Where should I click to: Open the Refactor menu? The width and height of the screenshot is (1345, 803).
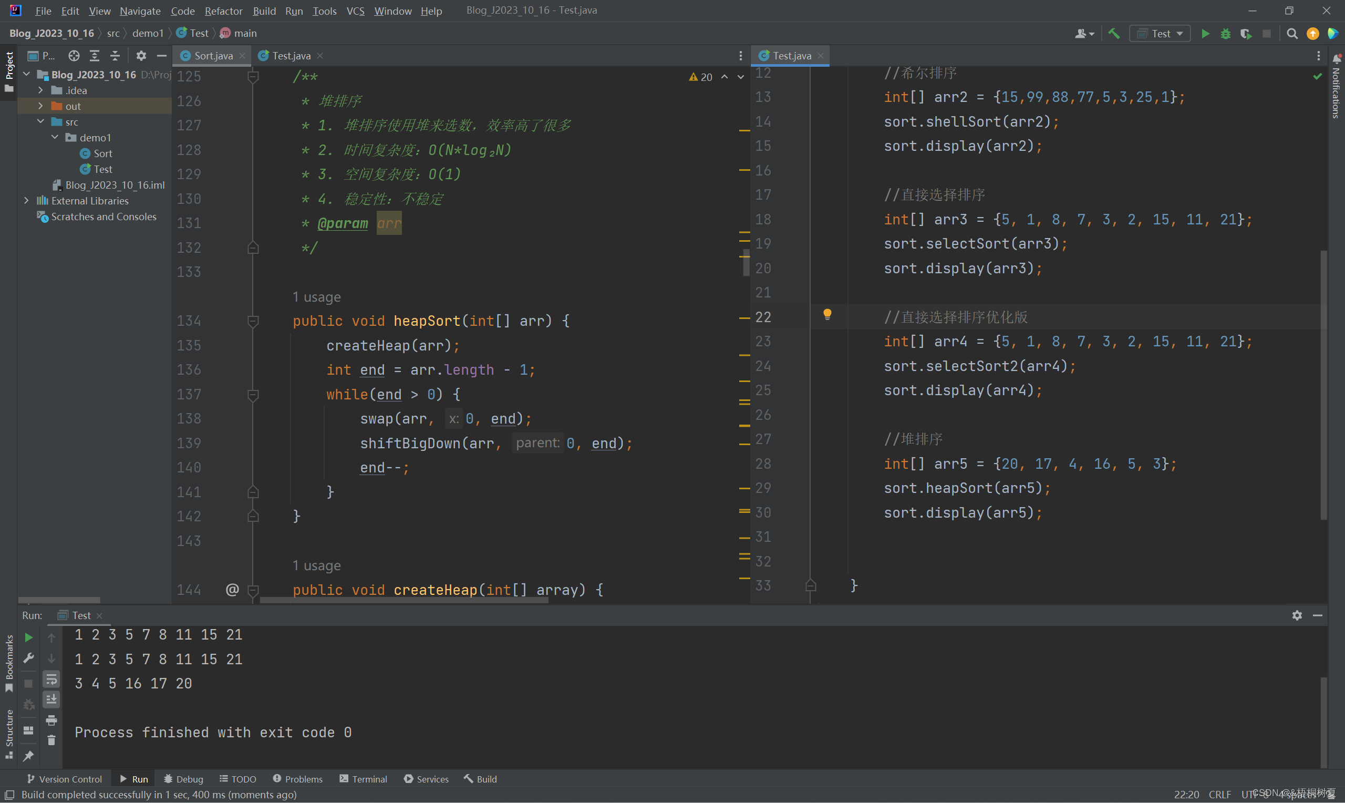(223, 11)
